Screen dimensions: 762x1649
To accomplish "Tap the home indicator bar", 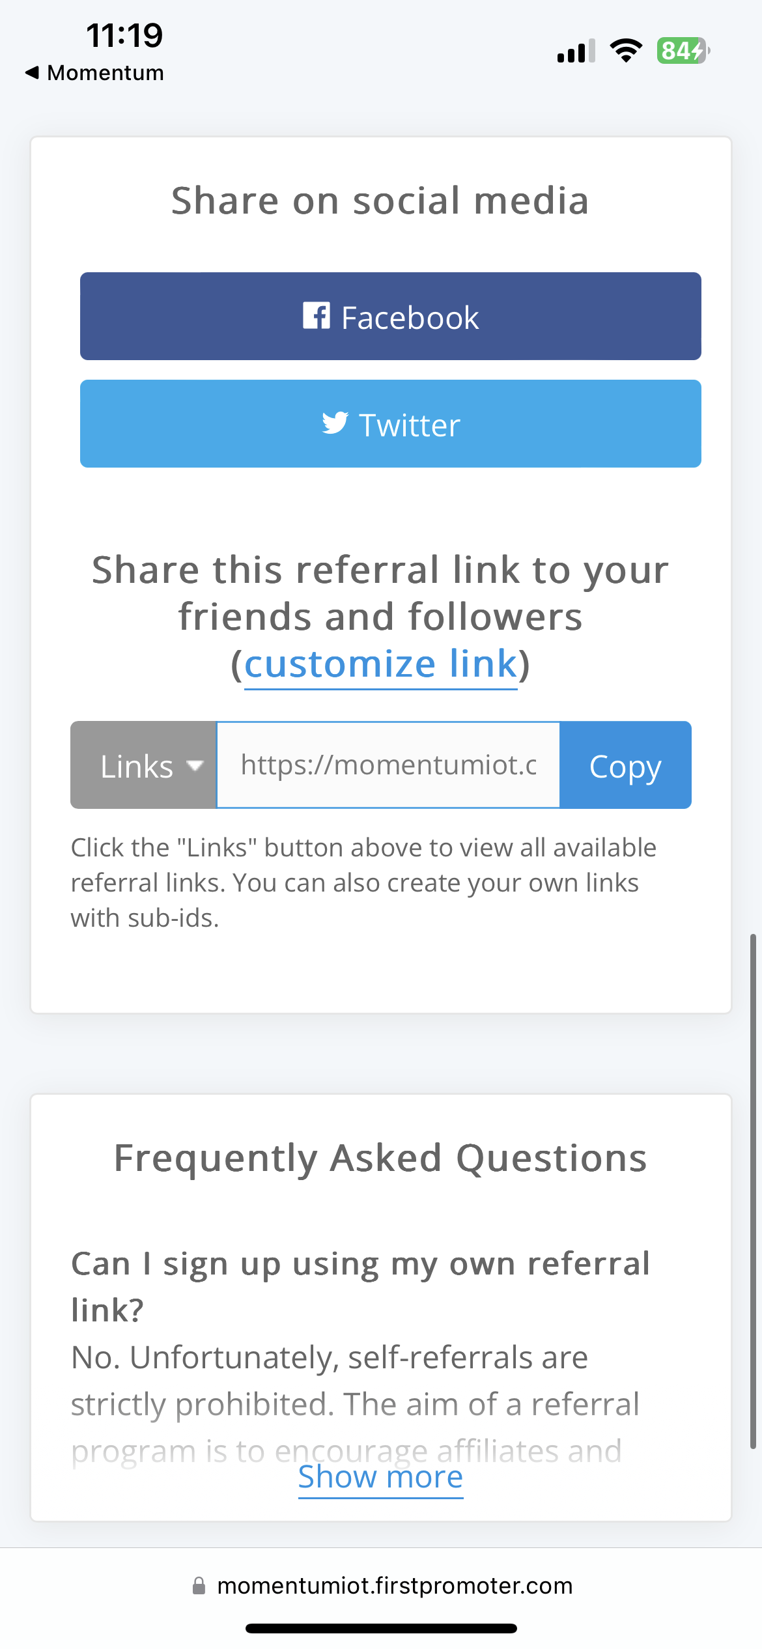I will coord(381,1628).
